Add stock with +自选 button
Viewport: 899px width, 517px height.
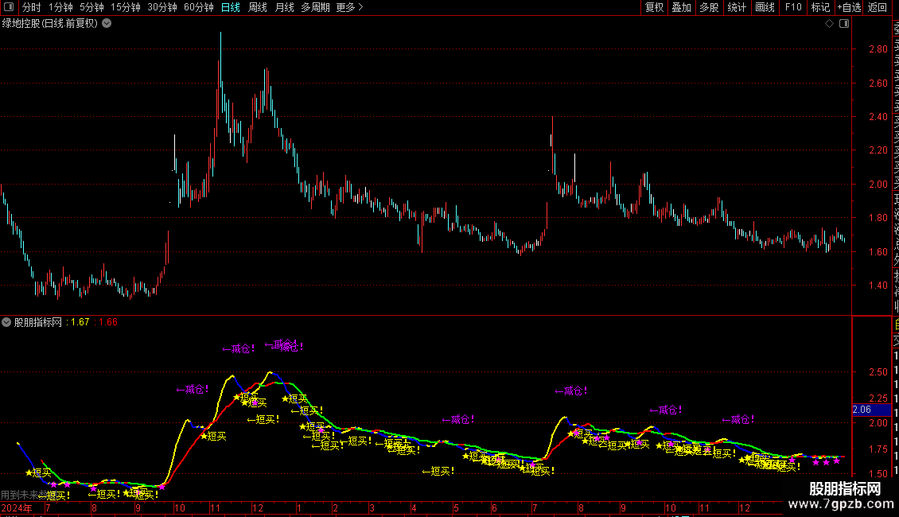tap(849, 7)
